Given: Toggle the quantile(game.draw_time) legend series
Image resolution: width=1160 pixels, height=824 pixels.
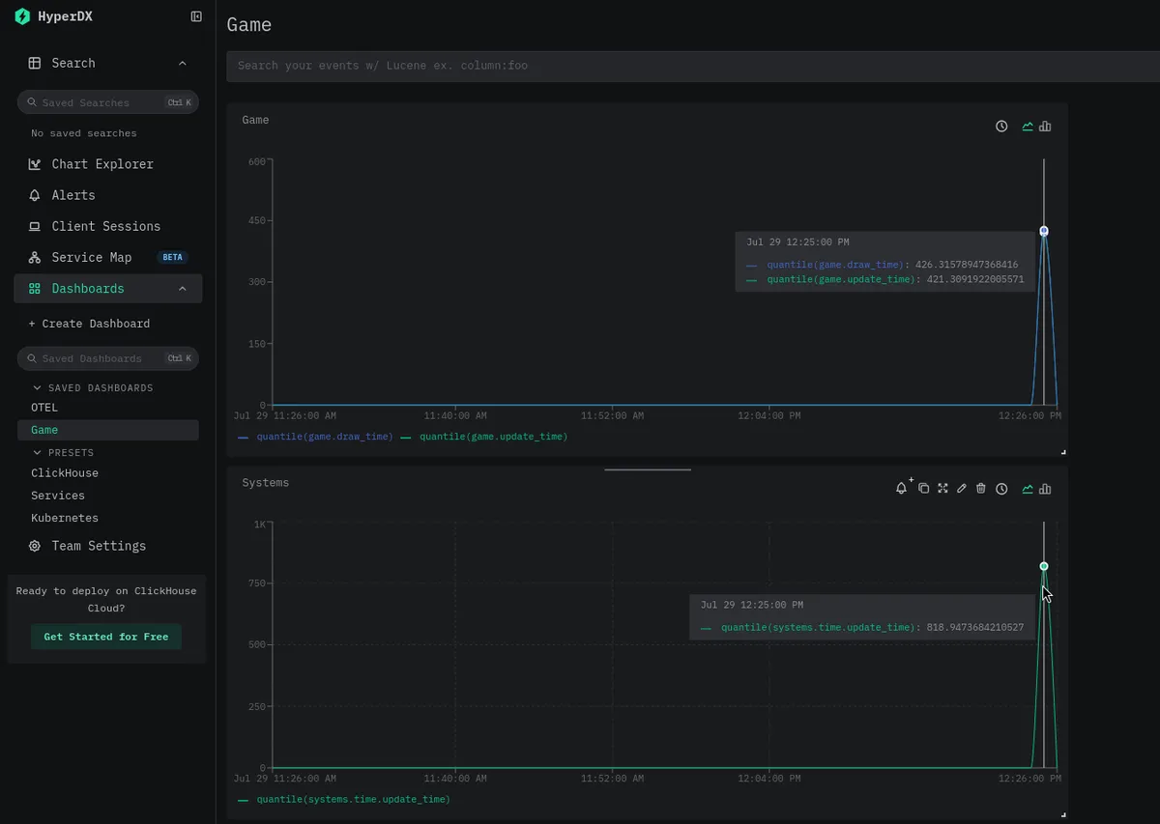Looking at the screenshot, I should click(315, 437).
